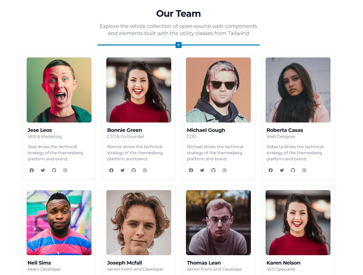The image size is (363, 275).
Task: Click the Michael Gough name heading
Action: [206, 130]
